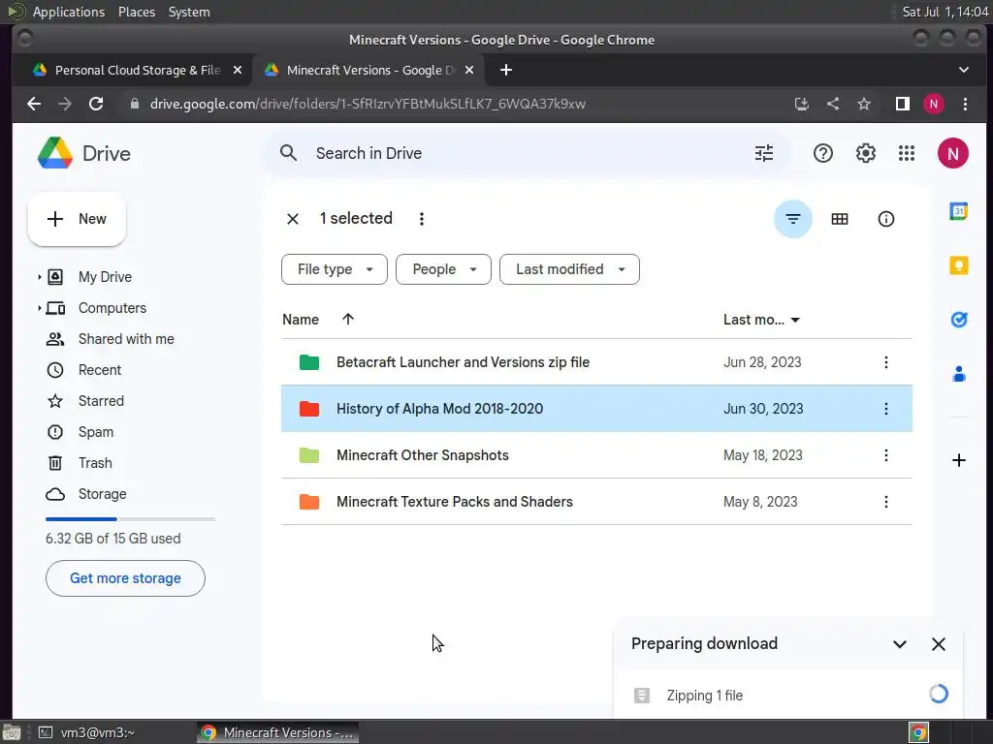Click the New button

[77, 219]
